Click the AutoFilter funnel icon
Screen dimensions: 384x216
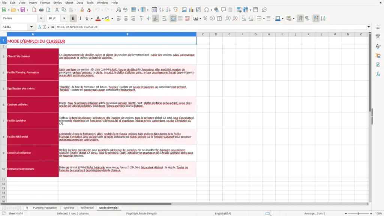(x=175, y=10)
